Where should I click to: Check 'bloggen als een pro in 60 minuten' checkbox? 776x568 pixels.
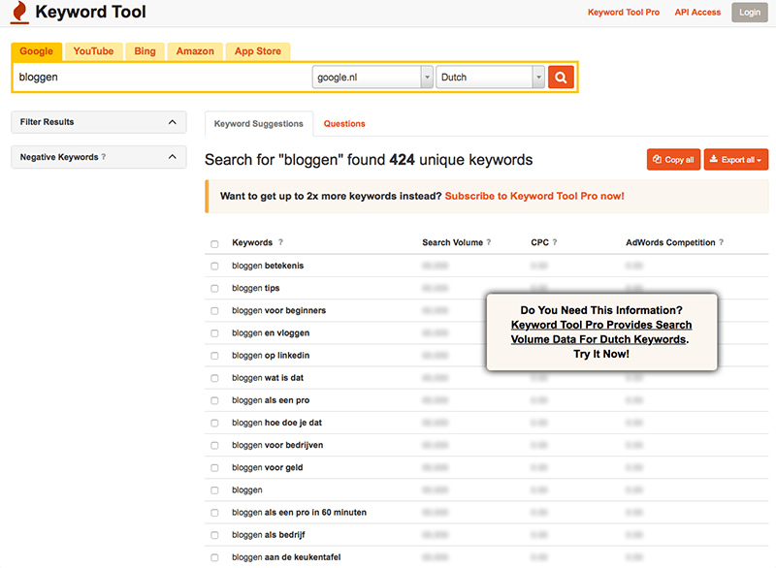pyautogui.click(x=214, y=513)
